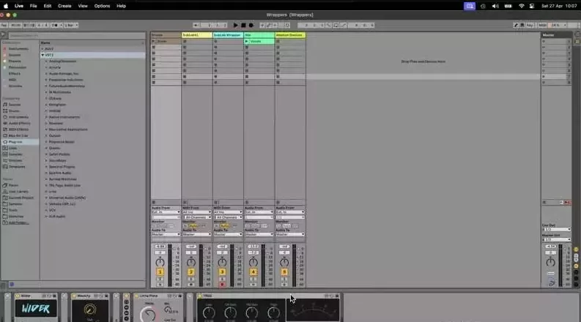The height and width of the screenshot is (322, 581).
Task: Click the transport Stop button
Action: 243,25
